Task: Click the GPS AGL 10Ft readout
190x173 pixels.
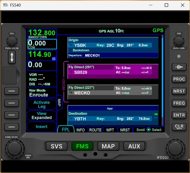Action: (x=111, y=31)
